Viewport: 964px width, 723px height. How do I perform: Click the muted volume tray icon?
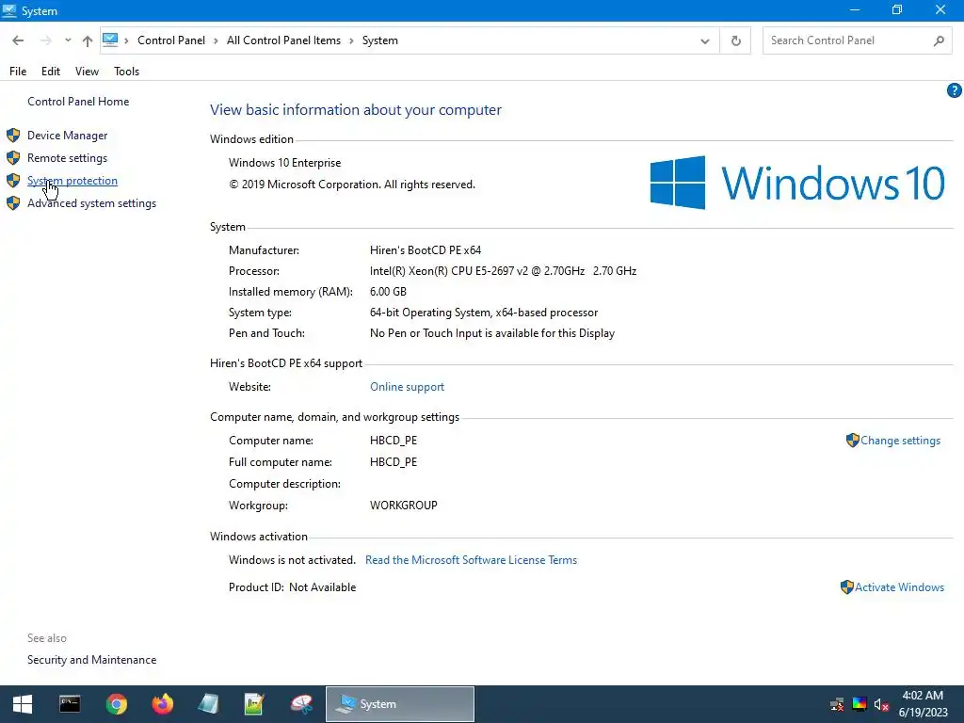click(x=881, y=704)
